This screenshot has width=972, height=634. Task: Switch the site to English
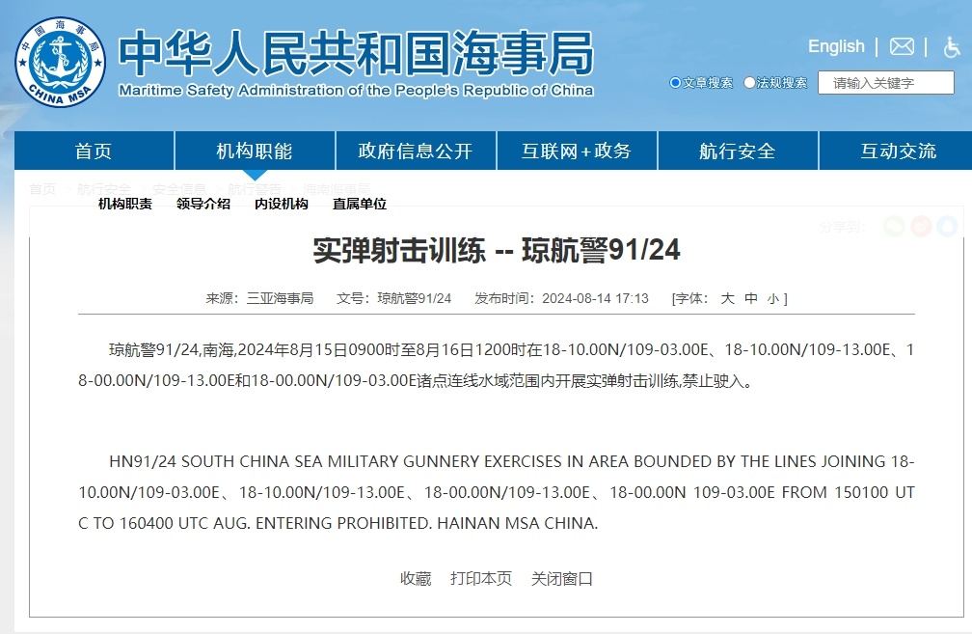click(x=836, y=46)
